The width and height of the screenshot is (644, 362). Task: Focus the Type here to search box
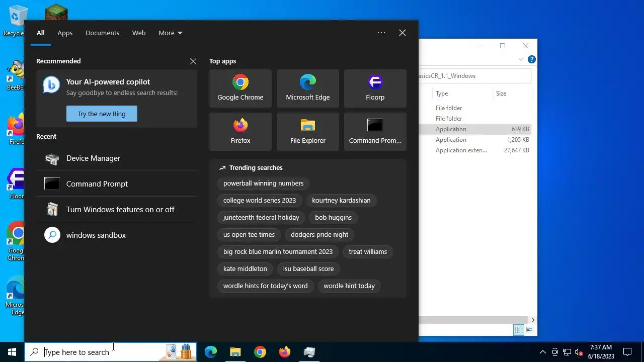tap(111, 352)
